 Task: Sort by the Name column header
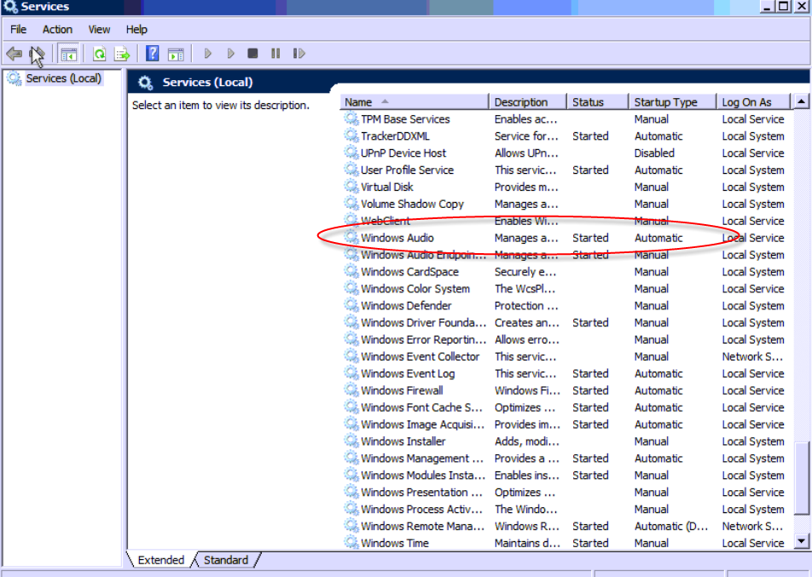tap(415, 102)
